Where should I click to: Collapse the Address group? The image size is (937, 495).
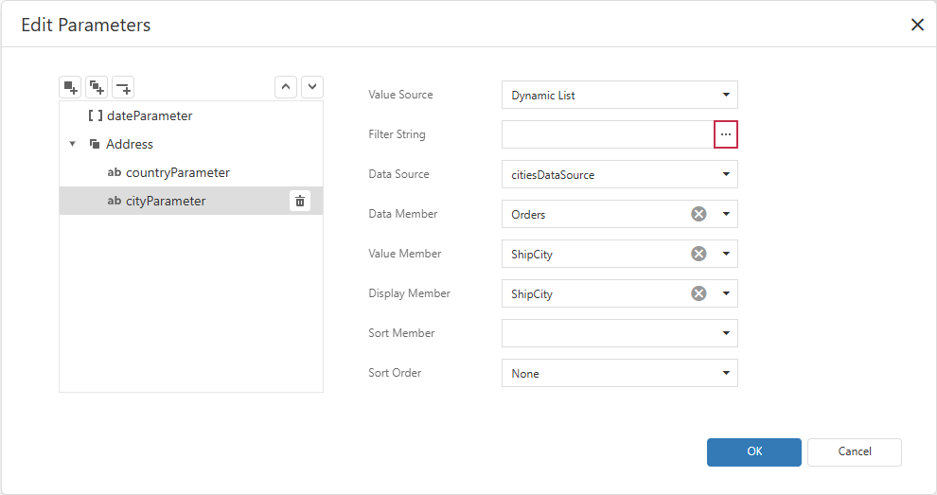[x=72, y=144]
